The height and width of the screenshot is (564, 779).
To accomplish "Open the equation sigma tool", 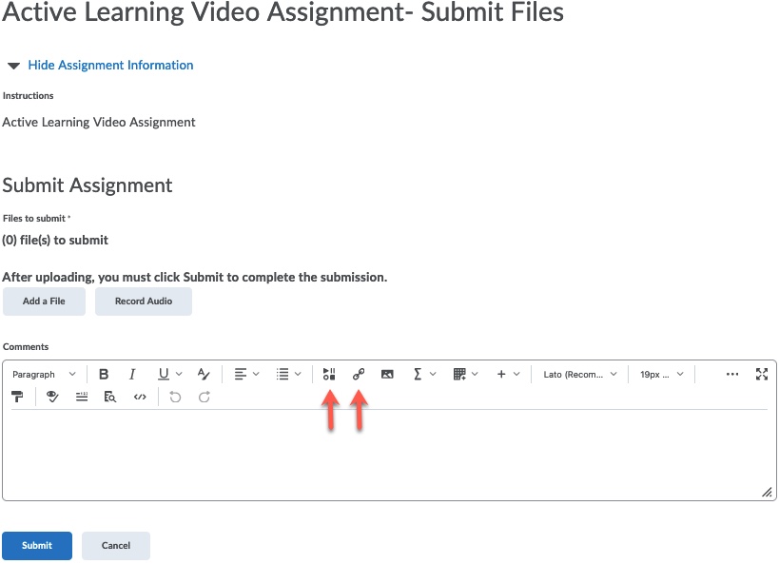I will [418, 375].
